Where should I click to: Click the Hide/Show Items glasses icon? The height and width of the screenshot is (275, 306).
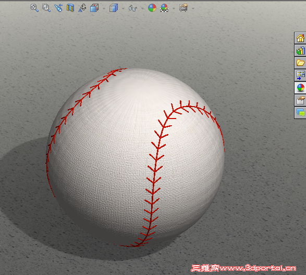coord(133,8)
